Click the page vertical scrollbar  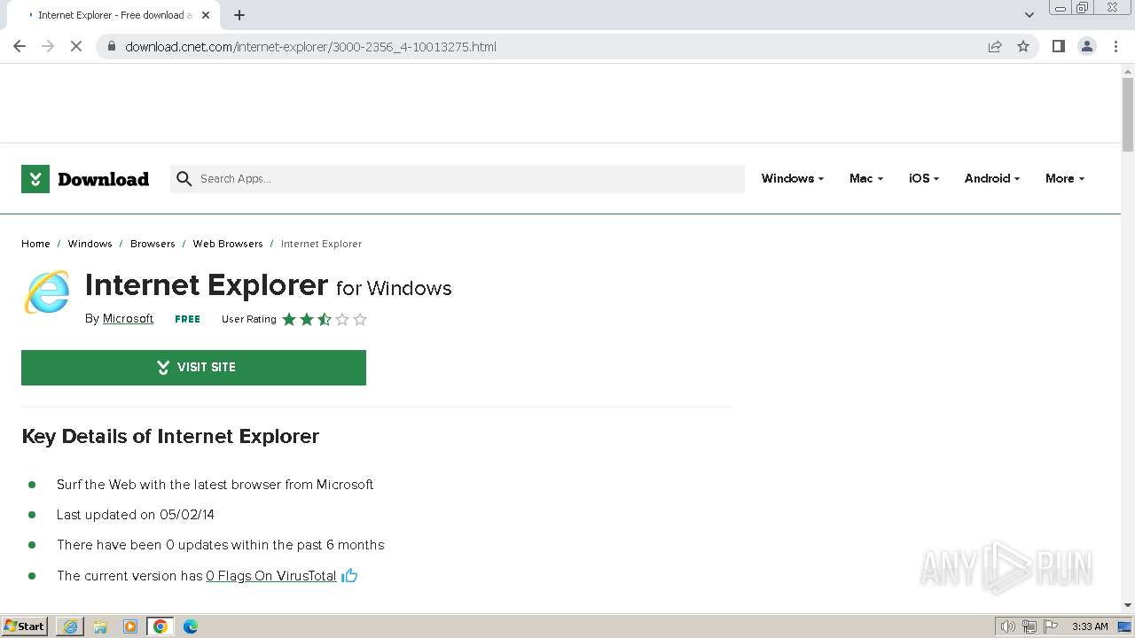tap(1128, 115)
